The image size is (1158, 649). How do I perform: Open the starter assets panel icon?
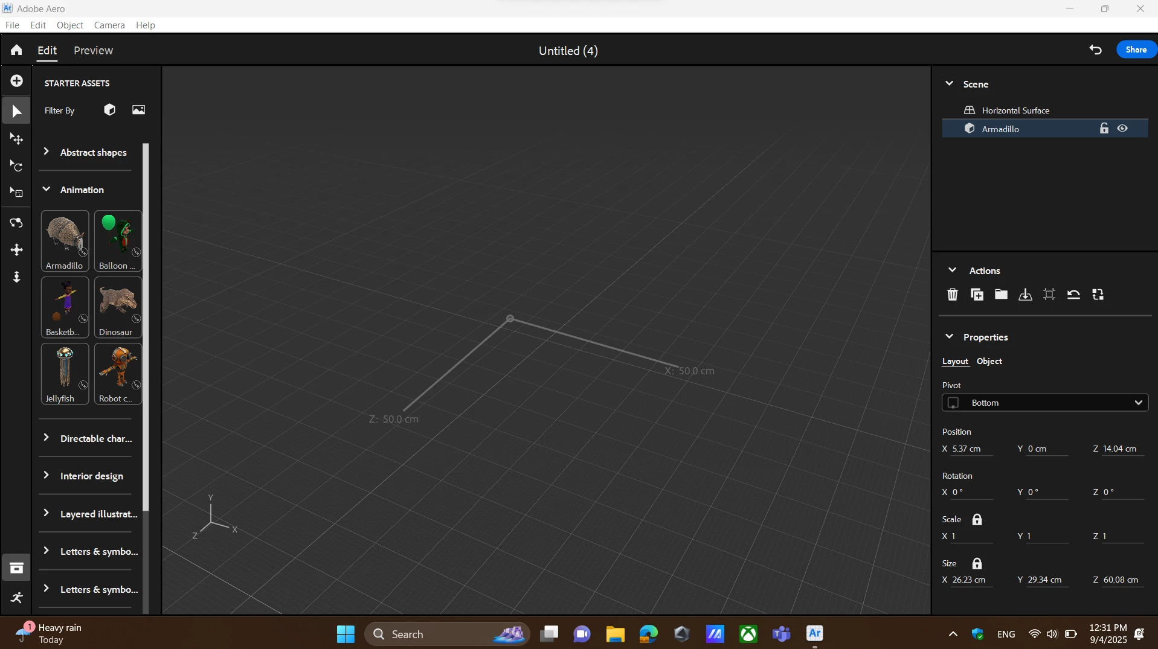pos(16,567)
